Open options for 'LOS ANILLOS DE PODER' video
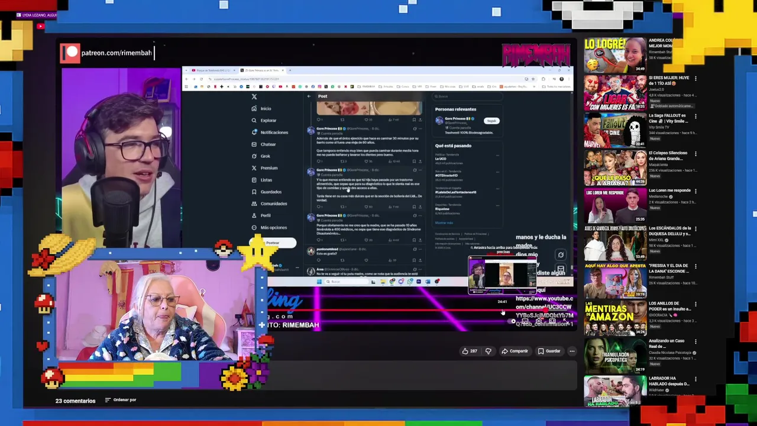 (x=695, y=304)
